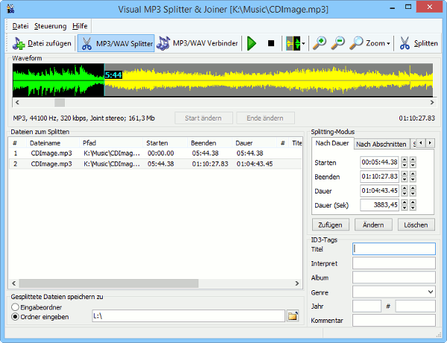Switch to the Nach Dauer tab

332,143
